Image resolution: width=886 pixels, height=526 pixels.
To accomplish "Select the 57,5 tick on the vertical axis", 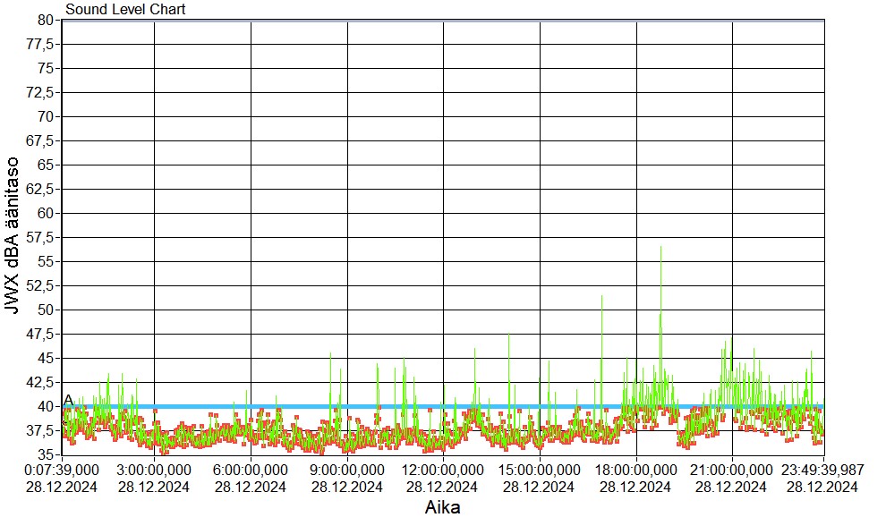I will coord(41,237).
